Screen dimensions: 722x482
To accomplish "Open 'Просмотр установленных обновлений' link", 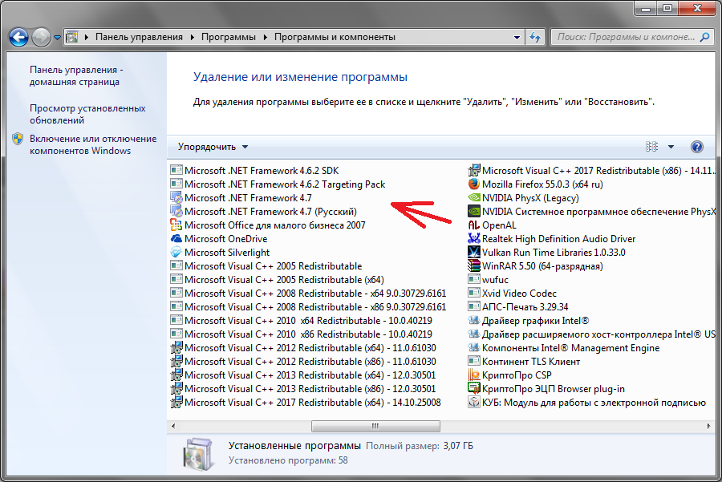I will [87, 114].
